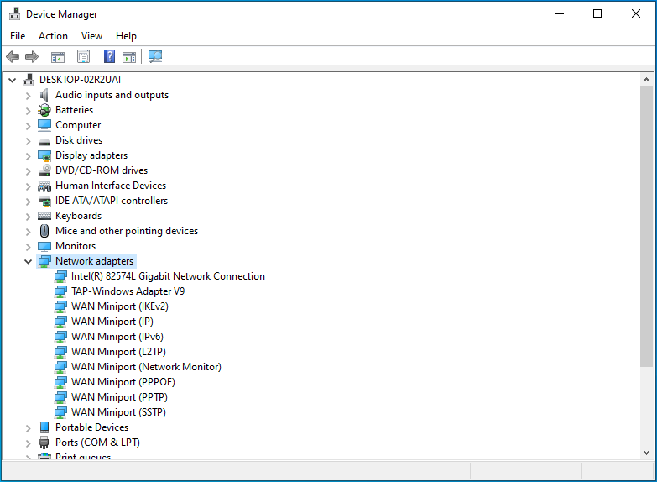Open the Properties toolbar icon

[x=83, y=56]
